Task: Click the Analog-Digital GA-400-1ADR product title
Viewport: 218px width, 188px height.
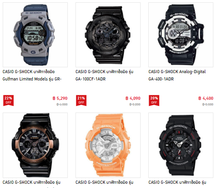Action: 177,75
